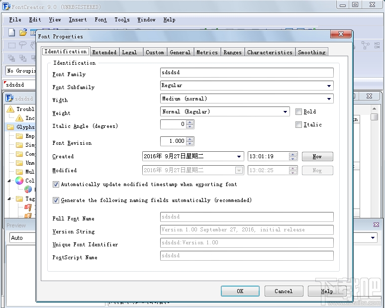Viewport: 385px width, 308px height.
Task: Collapse the Tags tree node
Action: pos(9,199)
